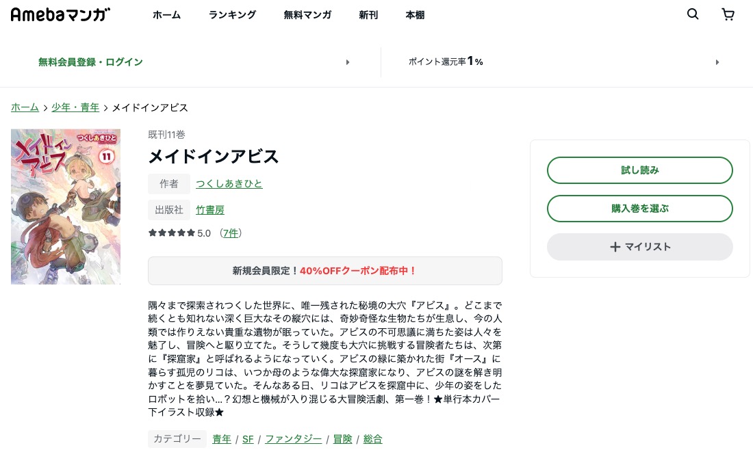Image resolution: width=753 pixels, height=450 pixels.
Task: Open the search magnifier icon
Action: (693, 14)
